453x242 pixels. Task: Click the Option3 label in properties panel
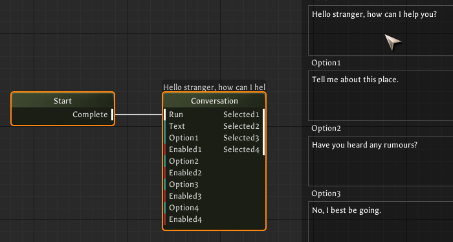(326, 193)
